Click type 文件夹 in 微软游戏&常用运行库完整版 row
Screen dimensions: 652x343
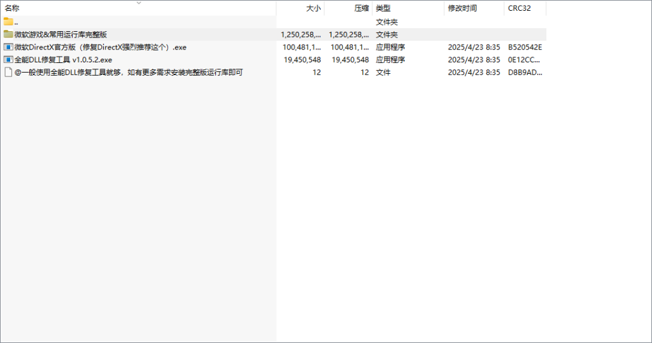point(386,34)
